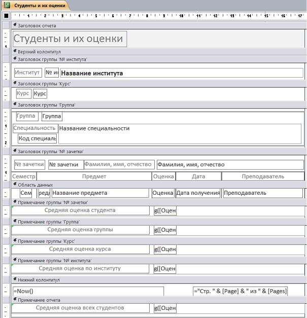Select the 'Область данных' section bar

click(159, 185)
